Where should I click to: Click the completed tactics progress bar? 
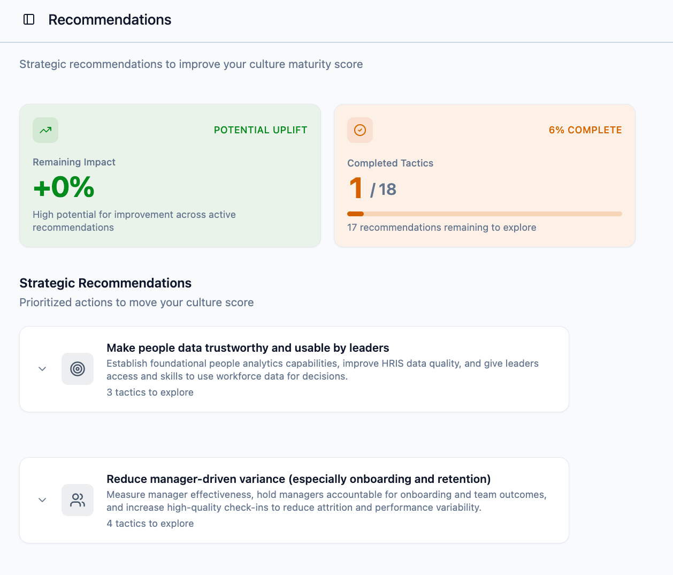pos(484,214)
